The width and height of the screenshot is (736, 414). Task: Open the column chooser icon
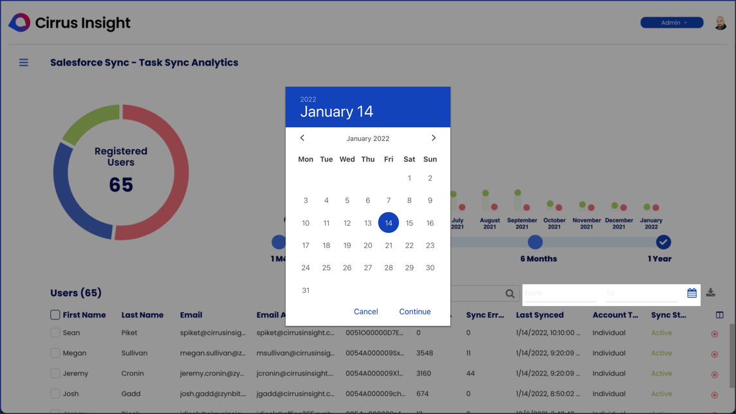pyautogui.click(x=719, y=315)
